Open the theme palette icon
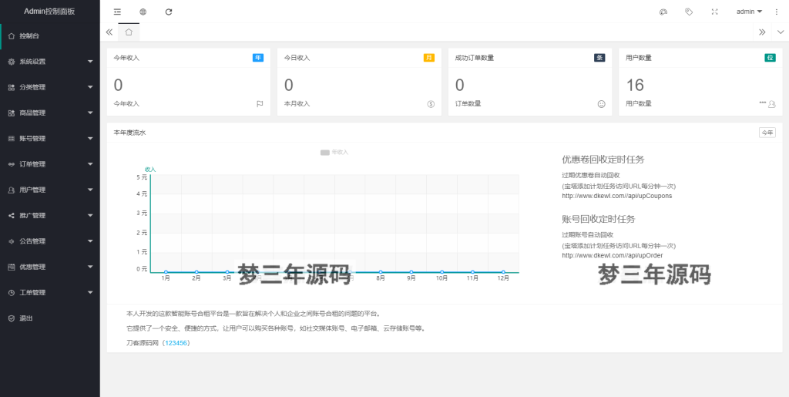Image resolution: width=789 pixels, height=397 pixels. (663, 12)
